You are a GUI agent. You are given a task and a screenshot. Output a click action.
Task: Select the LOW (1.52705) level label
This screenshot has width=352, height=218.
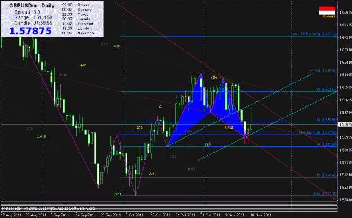[324, 194]
